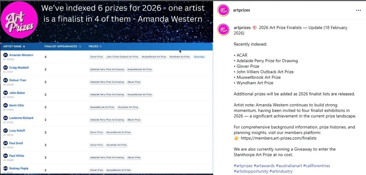Select Kevin Chin's Wyndham Art Prize tag
Screen dimensions: 366x175
click(x=128, y=107)
